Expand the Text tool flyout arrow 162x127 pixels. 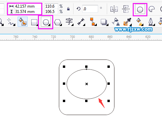[73, 25]
